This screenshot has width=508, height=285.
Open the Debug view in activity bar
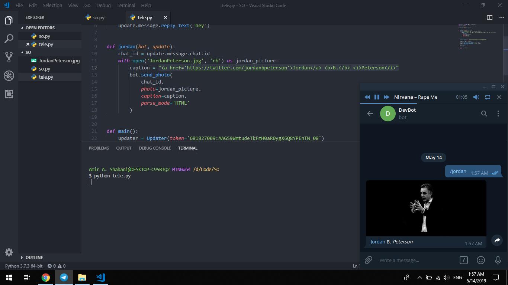point(9,75)
